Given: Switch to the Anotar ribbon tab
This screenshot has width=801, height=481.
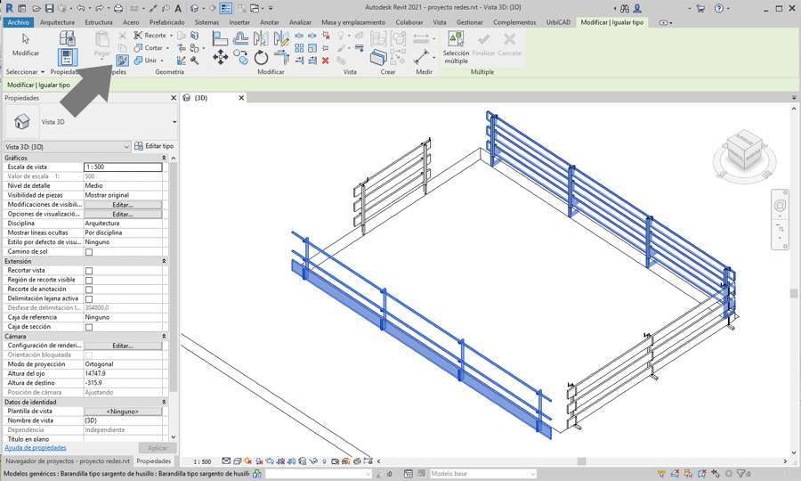Looking at the screenshot, I should [269, 22].
